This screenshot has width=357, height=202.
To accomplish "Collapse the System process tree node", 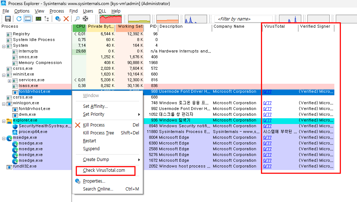I will point(4,46).
